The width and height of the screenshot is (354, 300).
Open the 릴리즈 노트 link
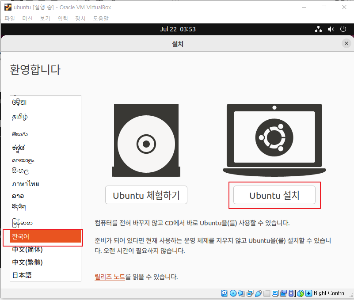pos(110,277)
